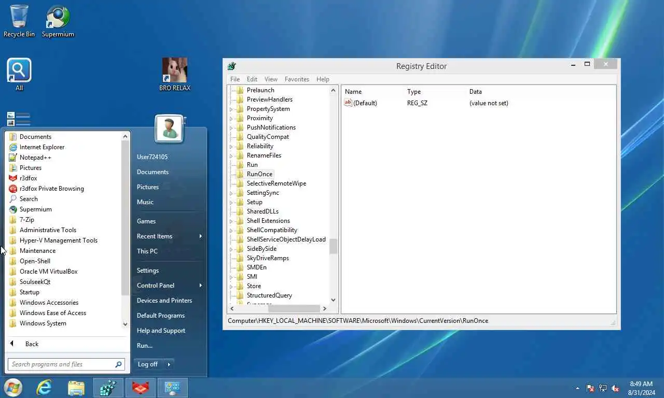Open the Windows Accessories folder
Viewport: 664px width, 398px height.
(49, 303)
